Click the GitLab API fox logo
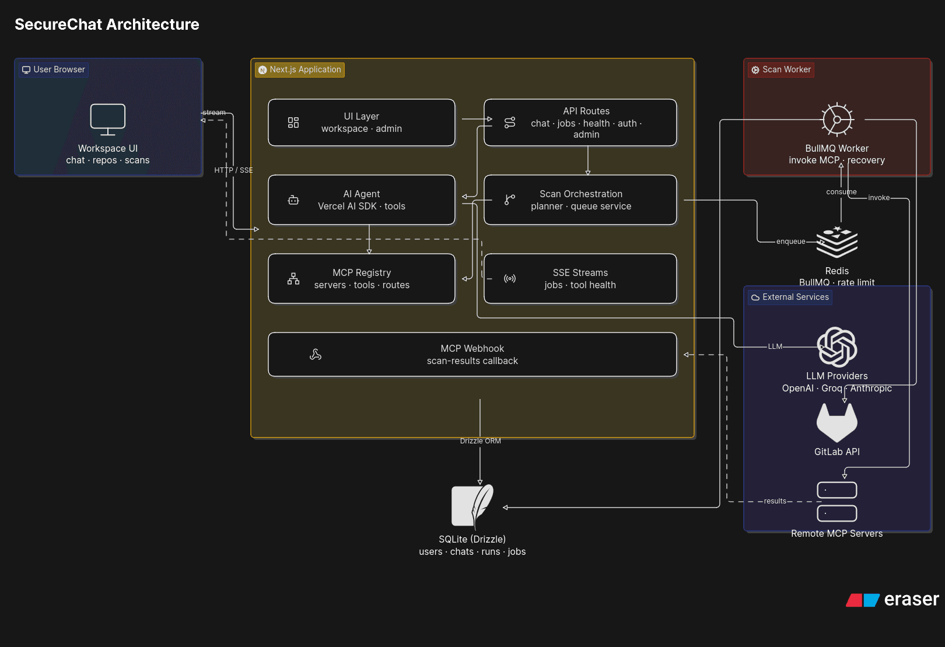 point(837,423)
